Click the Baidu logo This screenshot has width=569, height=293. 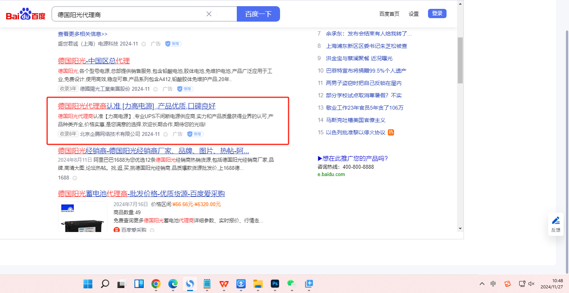(x=25, y=14)
